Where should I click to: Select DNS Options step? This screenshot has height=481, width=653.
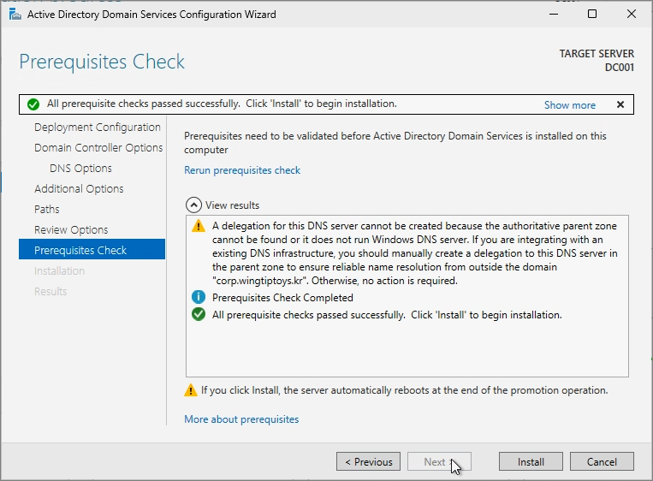pyautogui.click(x=80, y=169)
